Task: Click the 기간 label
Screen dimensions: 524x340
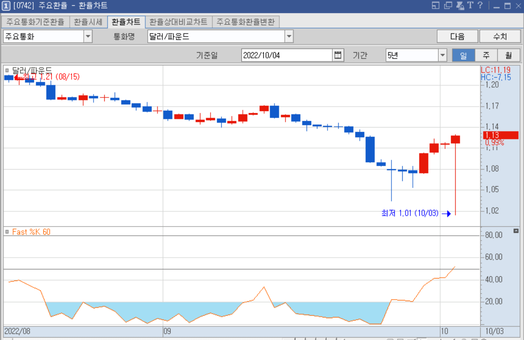Action: (x=360, y=55)
